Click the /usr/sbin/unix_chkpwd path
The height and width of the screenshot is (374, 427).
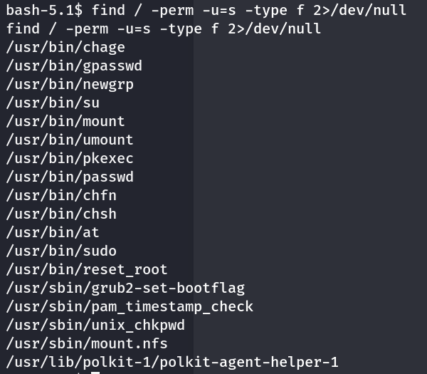click(95, 325)
